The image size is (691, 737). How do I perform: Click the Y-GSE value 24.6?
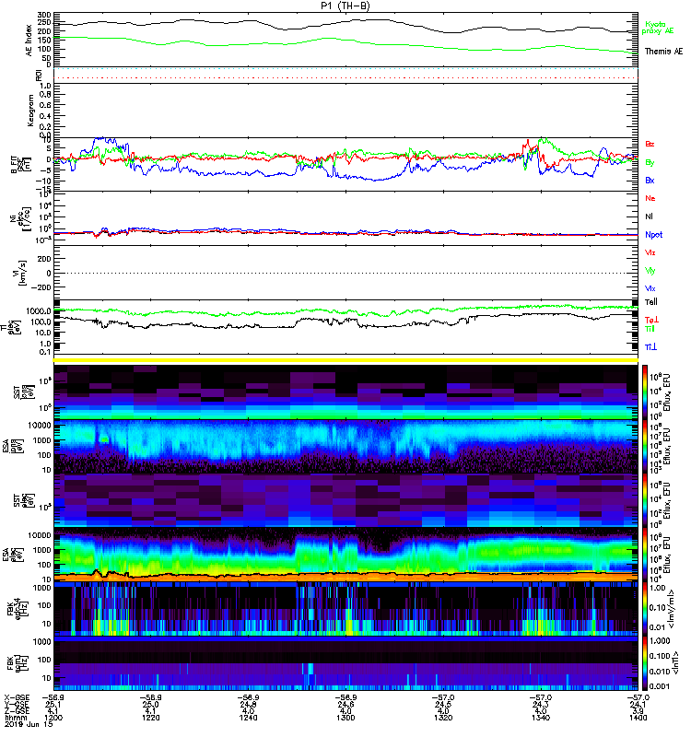coord(345,704)
